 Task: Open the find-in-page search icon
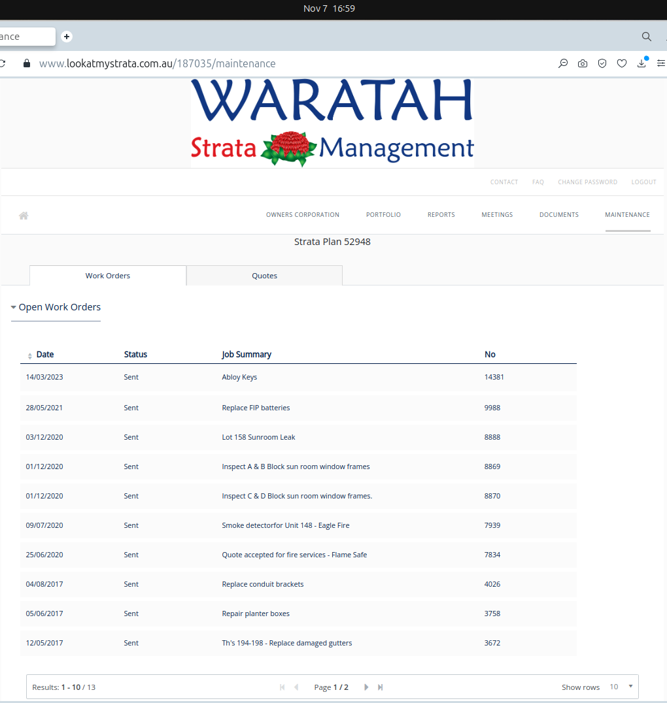(x=563, y=63)
